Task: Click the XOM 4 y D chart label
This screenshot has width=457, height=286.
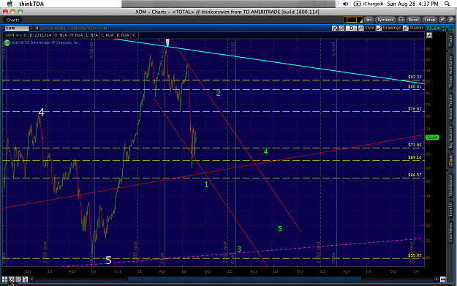Action: click(16, 35)
